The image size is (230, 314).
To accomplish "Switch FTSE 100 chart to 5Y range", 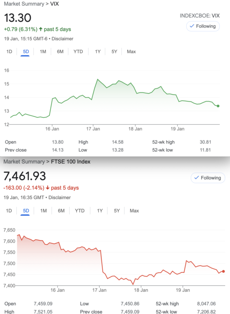I will click(x=117, y=211).
